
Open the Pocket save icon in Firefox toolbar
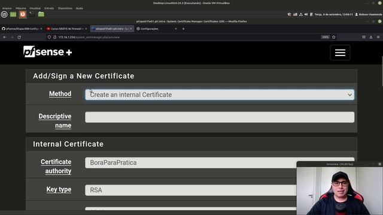[364, 37]
